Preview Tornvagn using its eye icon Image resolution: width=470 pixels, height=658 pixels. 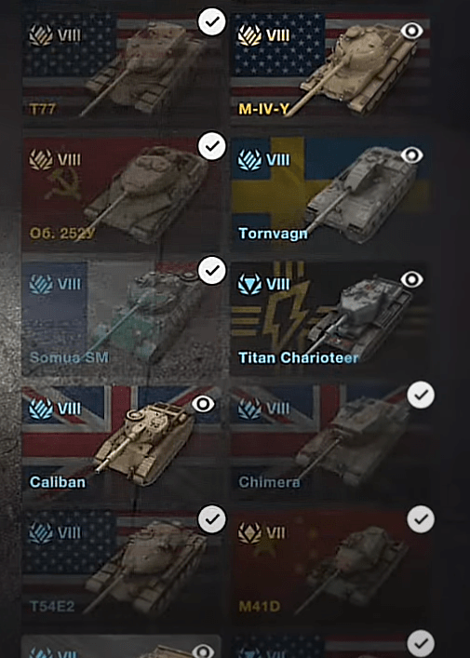point(411,155)
